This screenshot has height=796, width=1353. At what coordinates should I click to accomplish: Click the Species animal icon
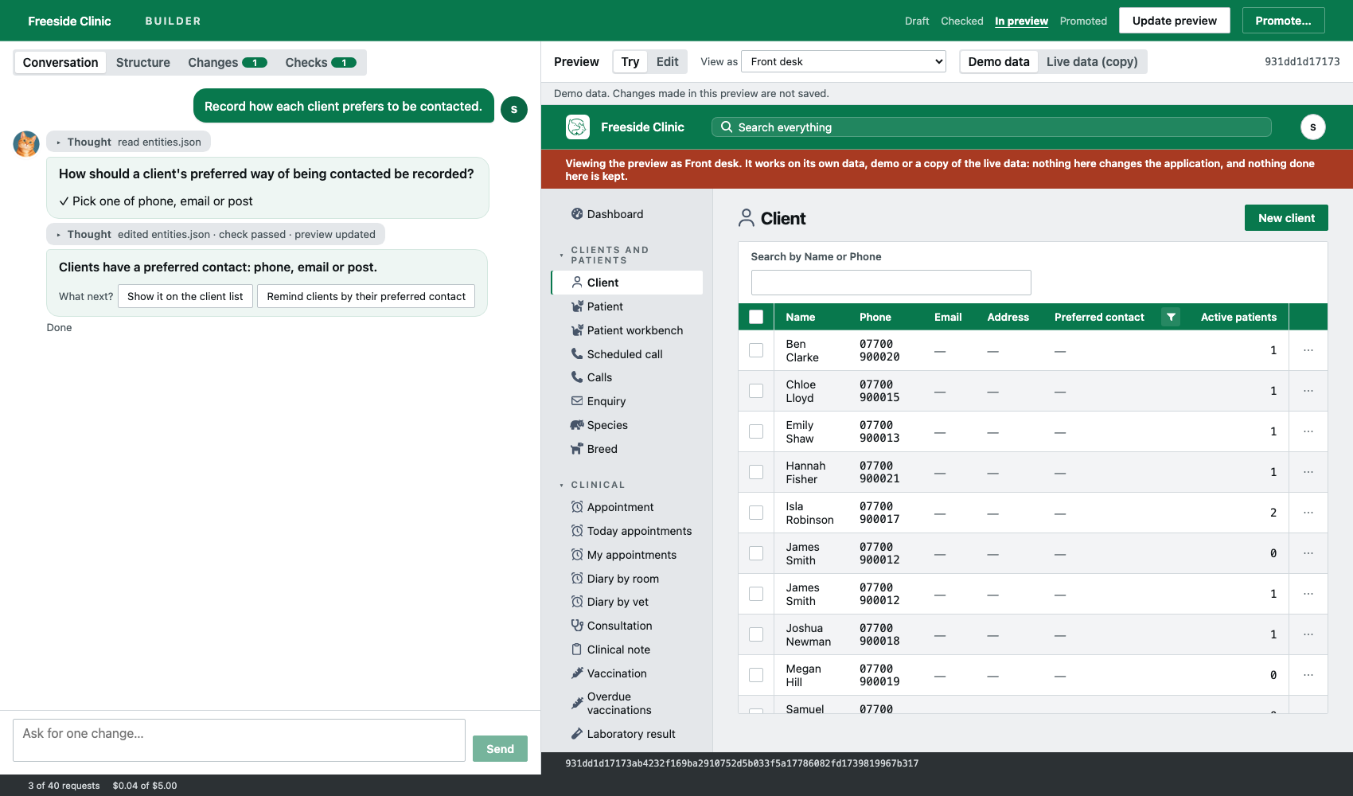(577, 425)
